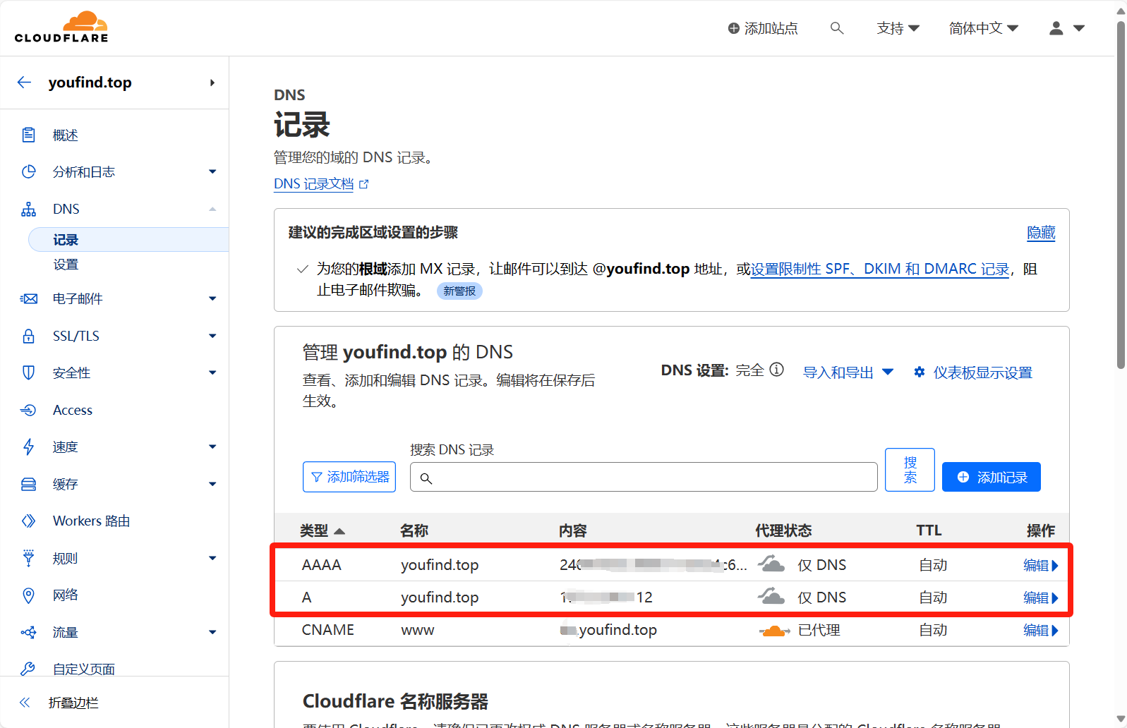Click grey cloud proxy icon for A record

tap(771, 597)
